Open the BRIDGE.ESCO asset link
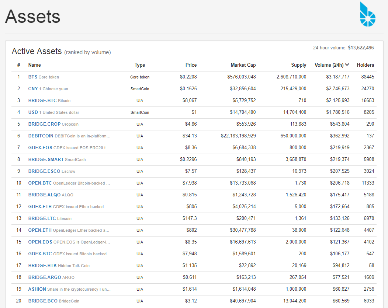This screenshot has width=388, height=308. coord(44,171)
